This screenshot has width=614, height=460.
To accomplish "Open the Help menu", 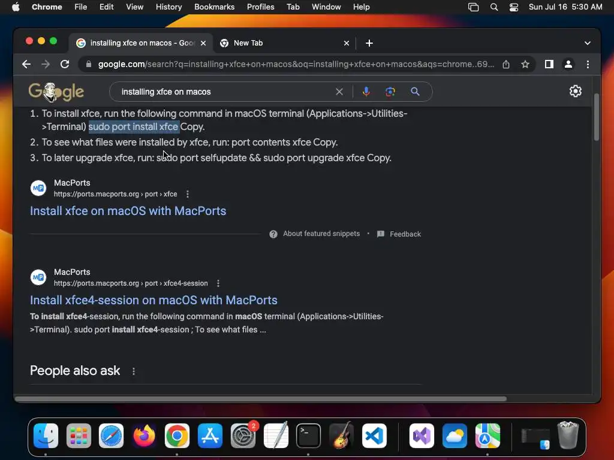I will [361, 7].
